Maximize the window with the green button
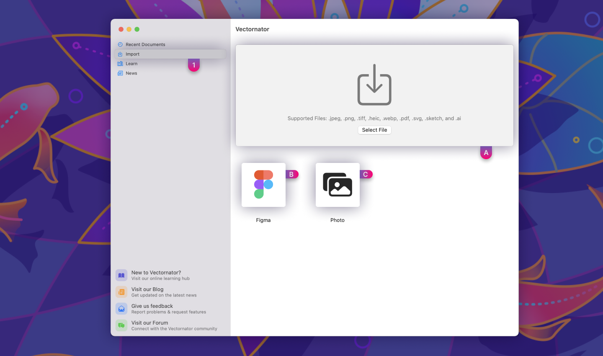 pyautogui.click(x=137, y=29)
